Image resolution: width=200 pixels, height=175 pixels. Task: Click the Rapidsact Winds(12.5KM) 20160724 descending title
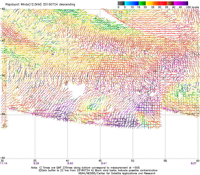coord(40,5)
